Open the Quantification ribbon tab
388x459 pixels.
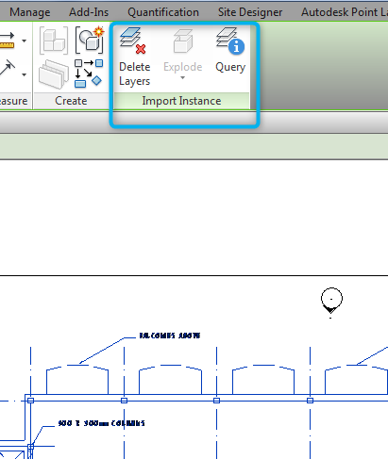point(163,12)
